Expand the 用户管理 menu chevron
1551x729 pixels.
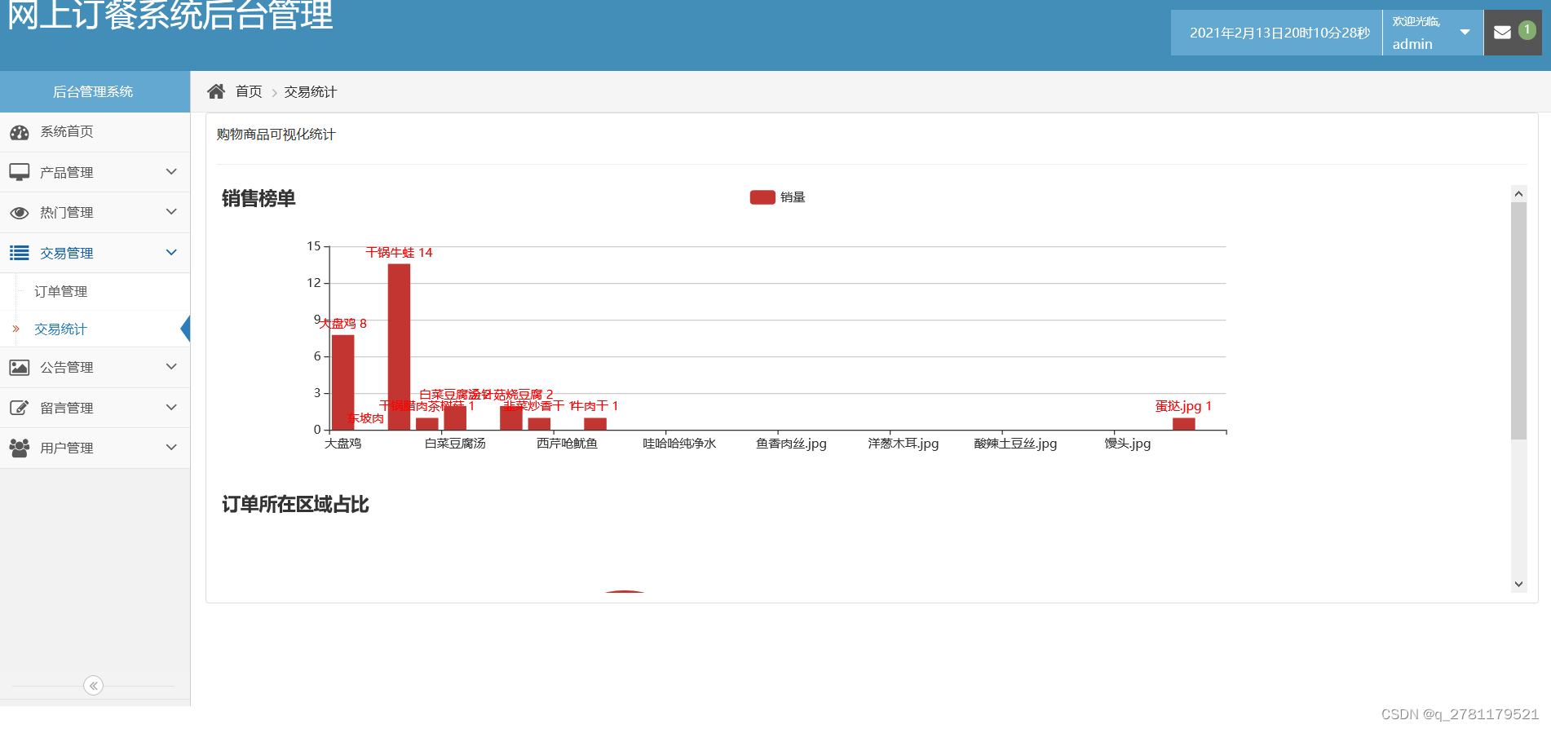click(171, 447)
